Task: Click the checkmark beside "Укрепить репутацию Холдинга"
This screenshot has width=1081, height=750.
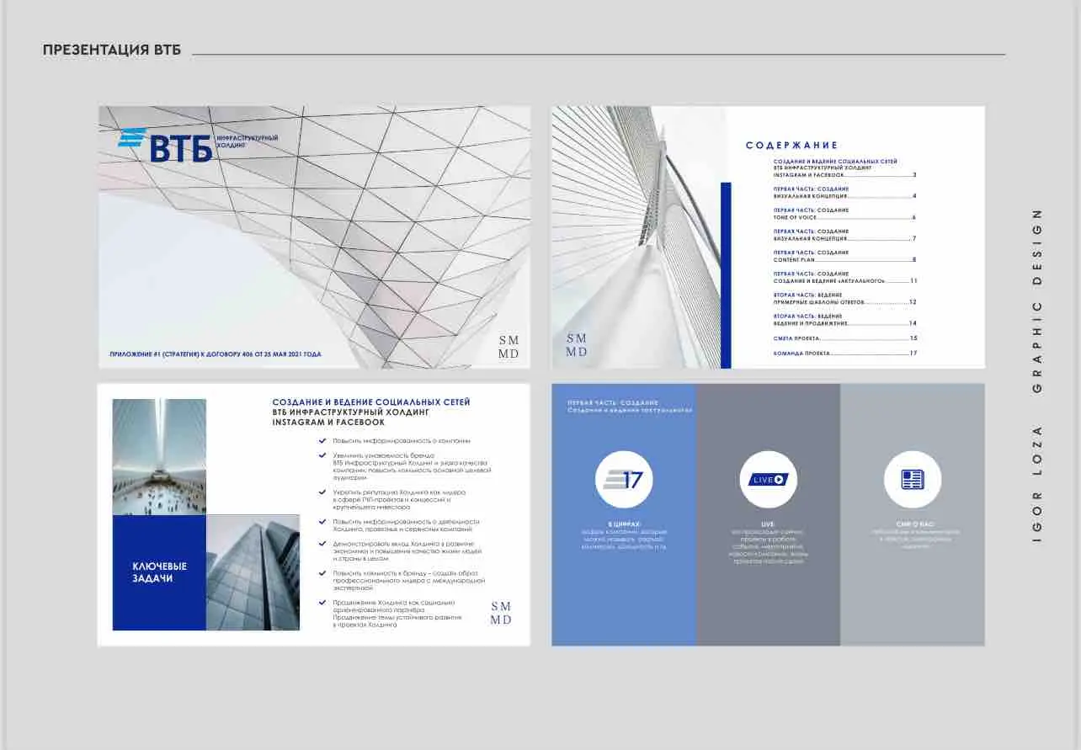Action: pos(322,492)
